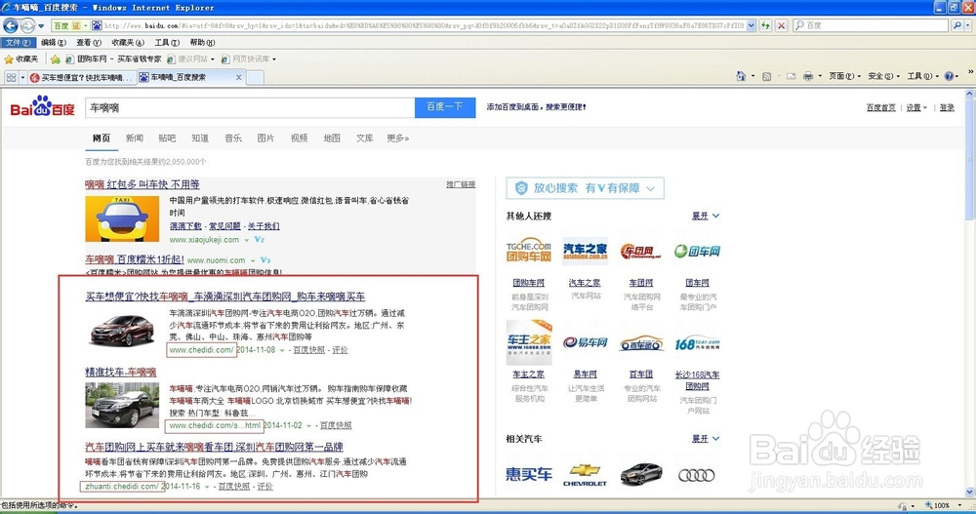The image size is (976, 514).
Task: Open result 精准找车-车嘀嘀
Action: [121, 373]
